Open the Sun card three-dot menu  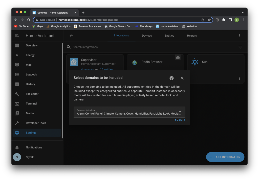(x=239, y=78)
